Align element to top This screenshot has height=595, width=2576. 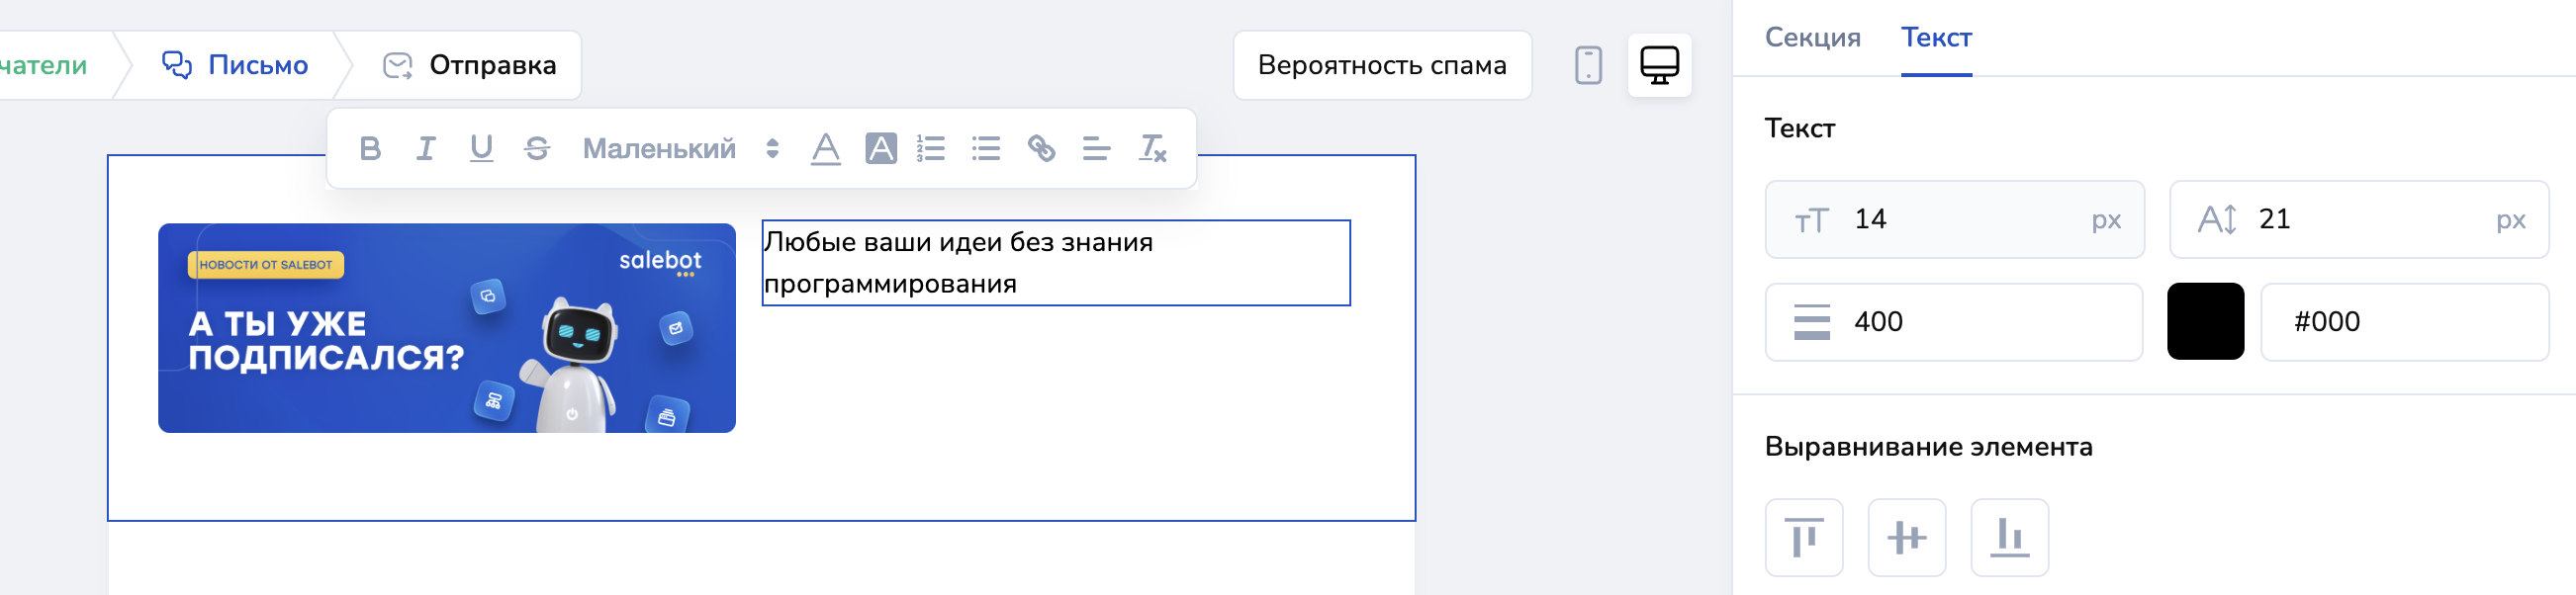(1803, 537)
